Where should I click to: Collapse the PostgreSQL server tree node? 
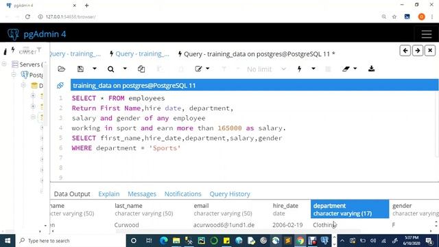[14, 75]
